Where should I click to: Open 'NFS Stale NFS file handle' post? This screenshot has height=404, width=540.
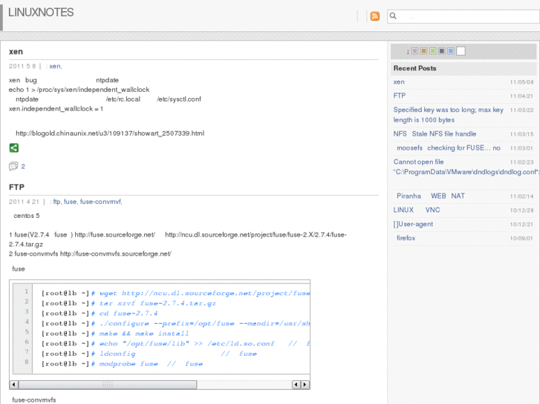(x=435, y=133)
